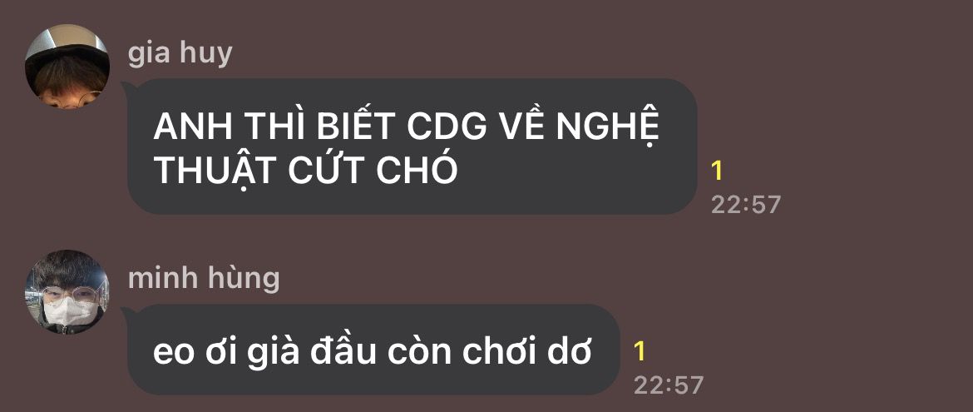Click the word "NGHỆ" ending the first line
The height and width of the screenshot is (412, 973).
607,128
